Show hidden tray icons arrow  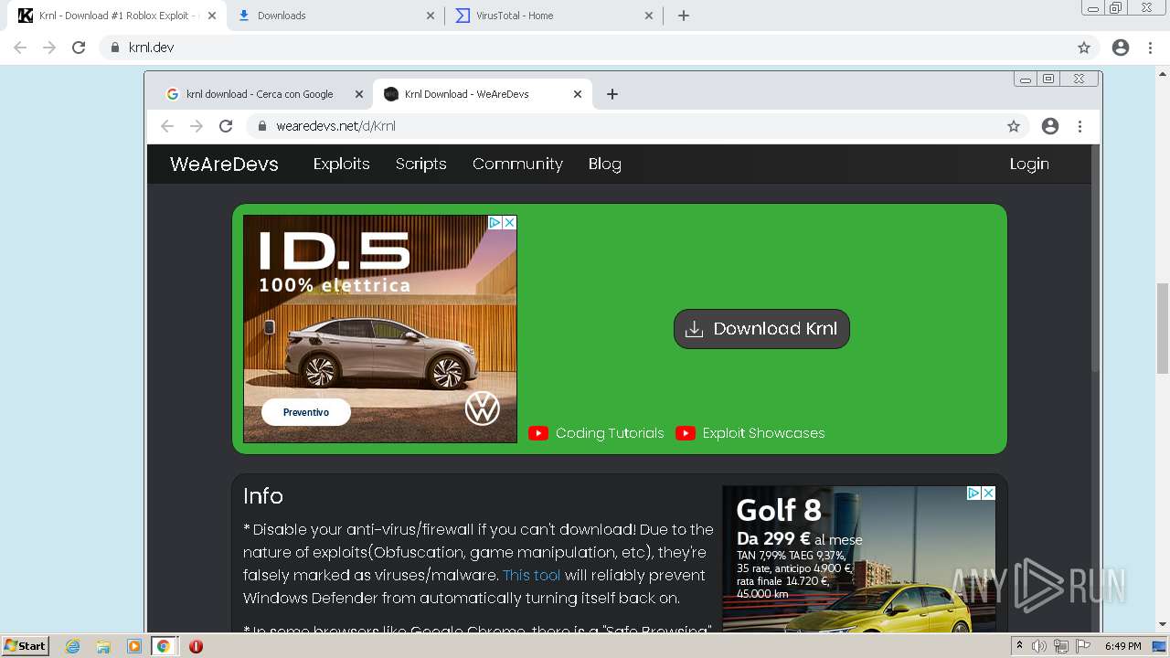(1019, 646)
